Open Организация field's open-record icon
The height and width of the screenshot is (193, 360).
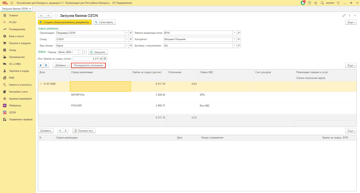coord(131,33)
